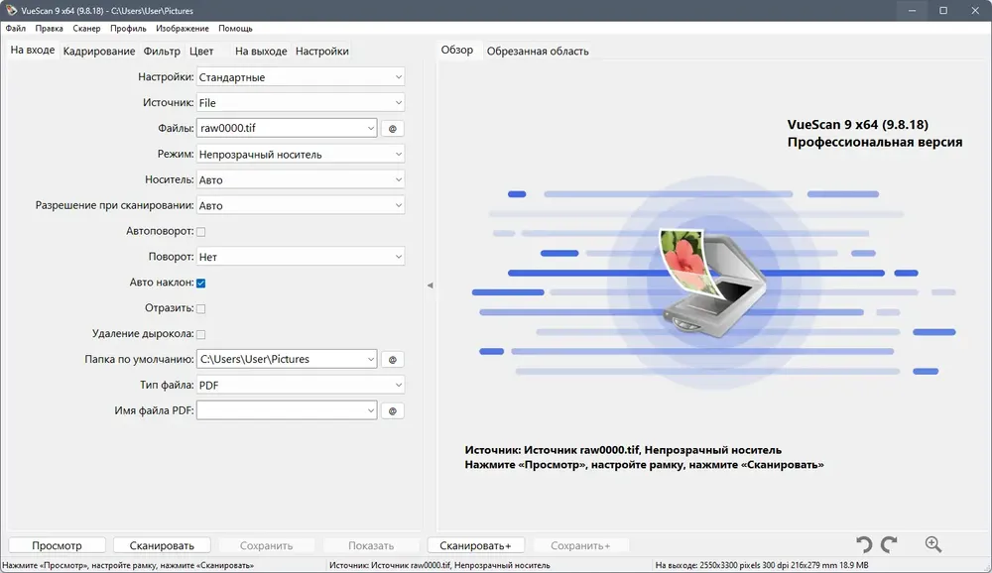Open the Тип файла dropdown
Screen dimensions: 992x573
[x=300, y=385]
